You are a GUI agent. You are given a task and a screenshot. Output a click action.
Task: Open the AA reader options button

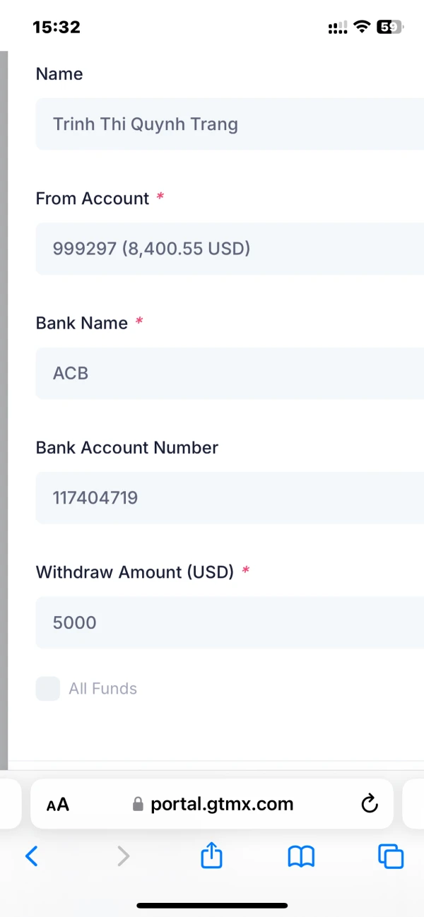click(58, 804)
